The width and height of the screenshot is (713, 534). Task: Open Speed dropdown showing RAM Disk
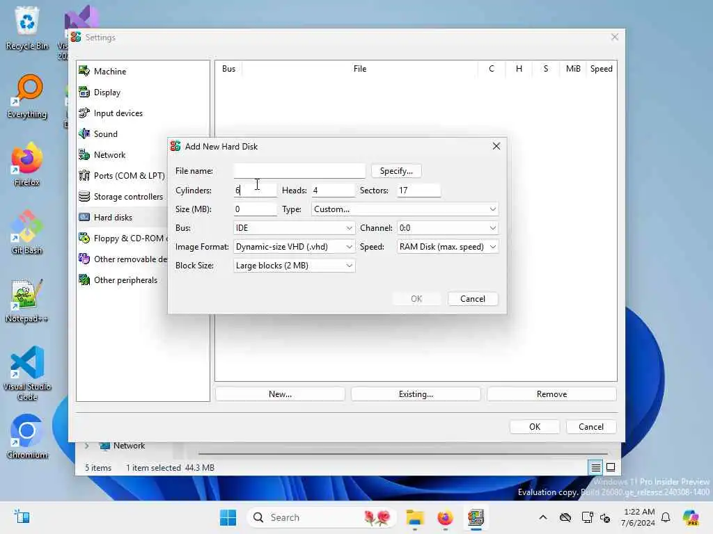tap(448, 247)
